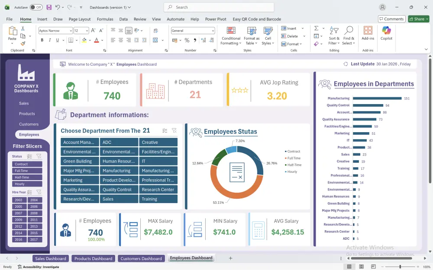
Task: Open the Cell Styles gallery
Action: tap(268, 36)
